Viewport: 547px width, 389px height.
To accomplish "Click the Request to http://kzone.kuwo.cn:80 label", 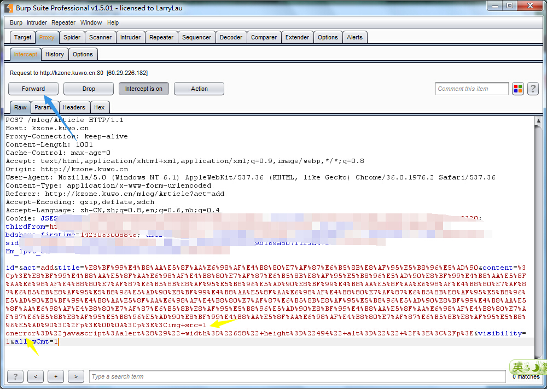I will tap(79, 73).
